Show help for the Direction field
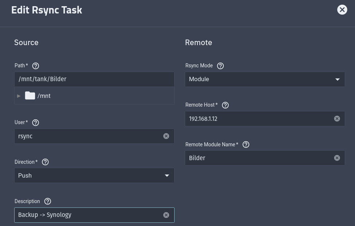 (x=45, y=162)
